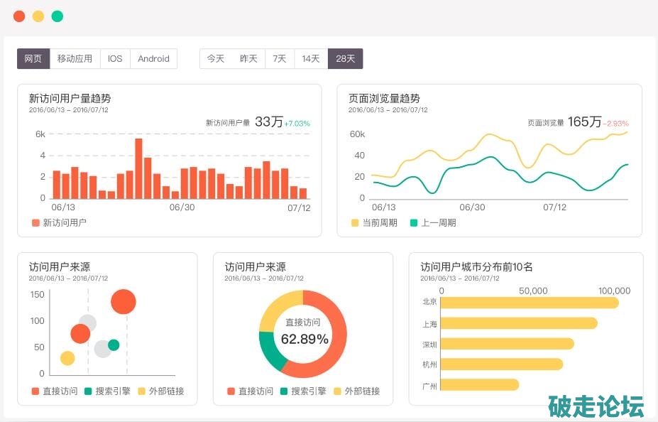Click the largest orange bubble in scatter chart
This screenshot has width=658, height=422.
(124, 302)
